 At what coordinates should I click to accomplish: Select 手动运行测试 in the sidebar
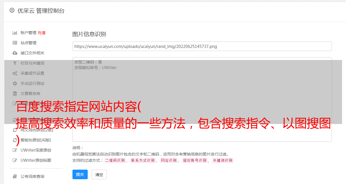tap(32, 83)
